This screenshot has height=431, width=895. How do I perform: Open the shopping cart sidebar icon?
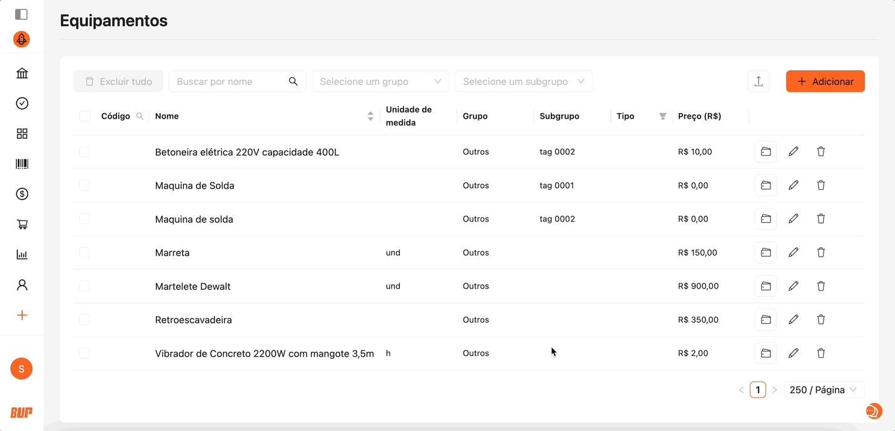(22, 224)
